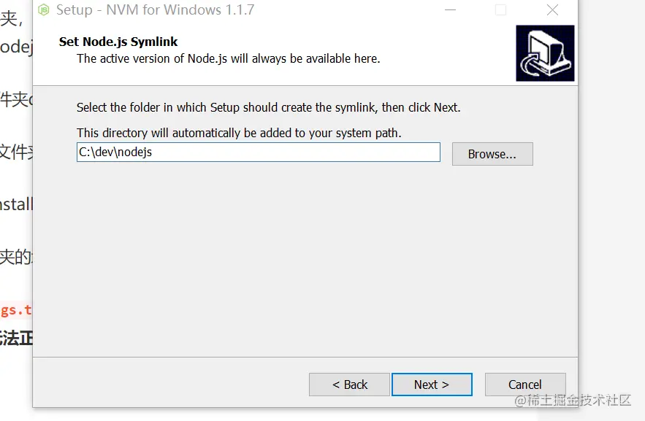Click the bold '法正' text behind the dialog
This screenshot has width=645, height=421.
pos(16,339)
